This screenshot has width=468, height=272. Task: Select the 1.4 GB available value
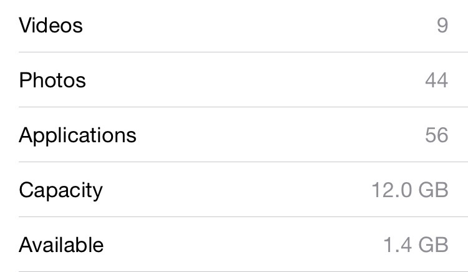click(x=416, y=245)
